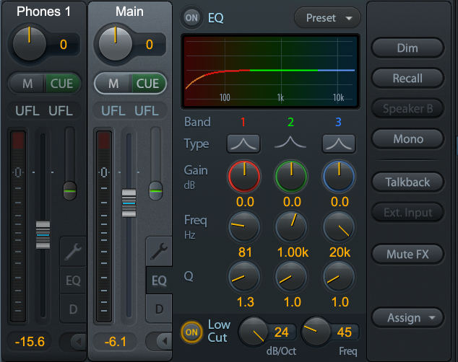Select Band 3 filter type icon
The width and height of the screenshot is (458, 362).
coord(339,144)
